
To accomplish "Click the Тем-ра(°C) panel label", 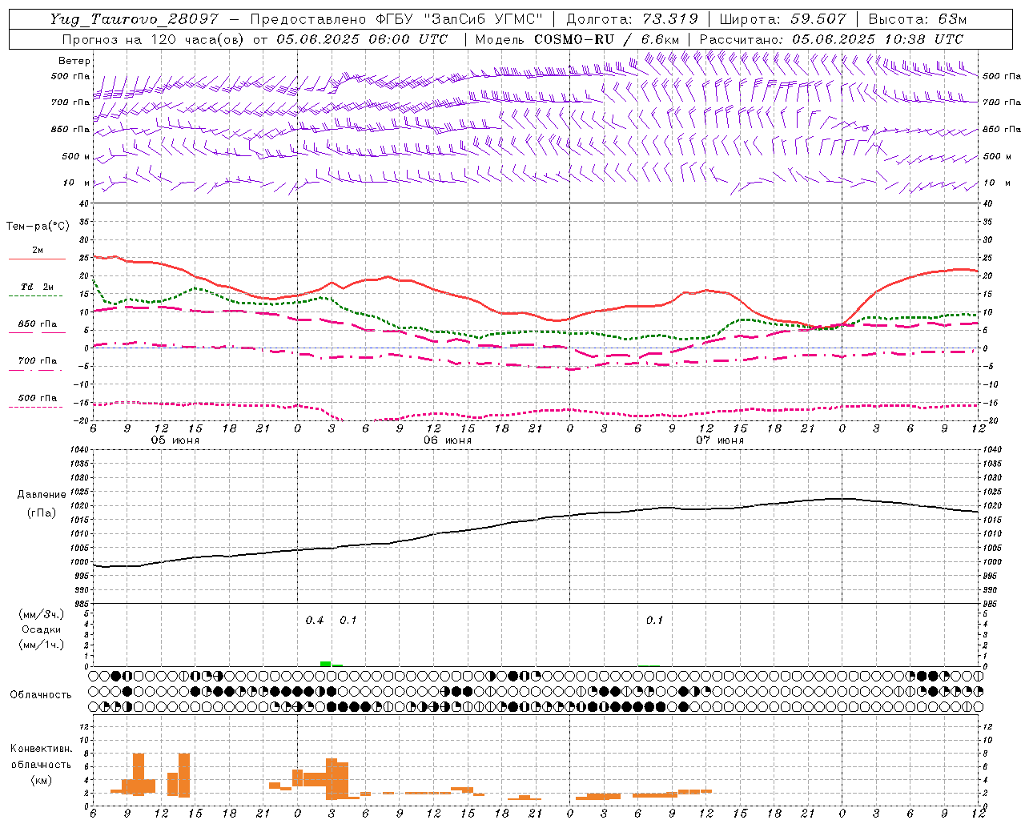I will [38, 227].
